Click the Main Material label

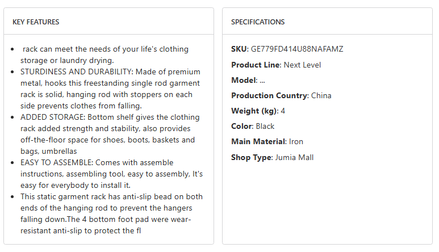[258, 141]
